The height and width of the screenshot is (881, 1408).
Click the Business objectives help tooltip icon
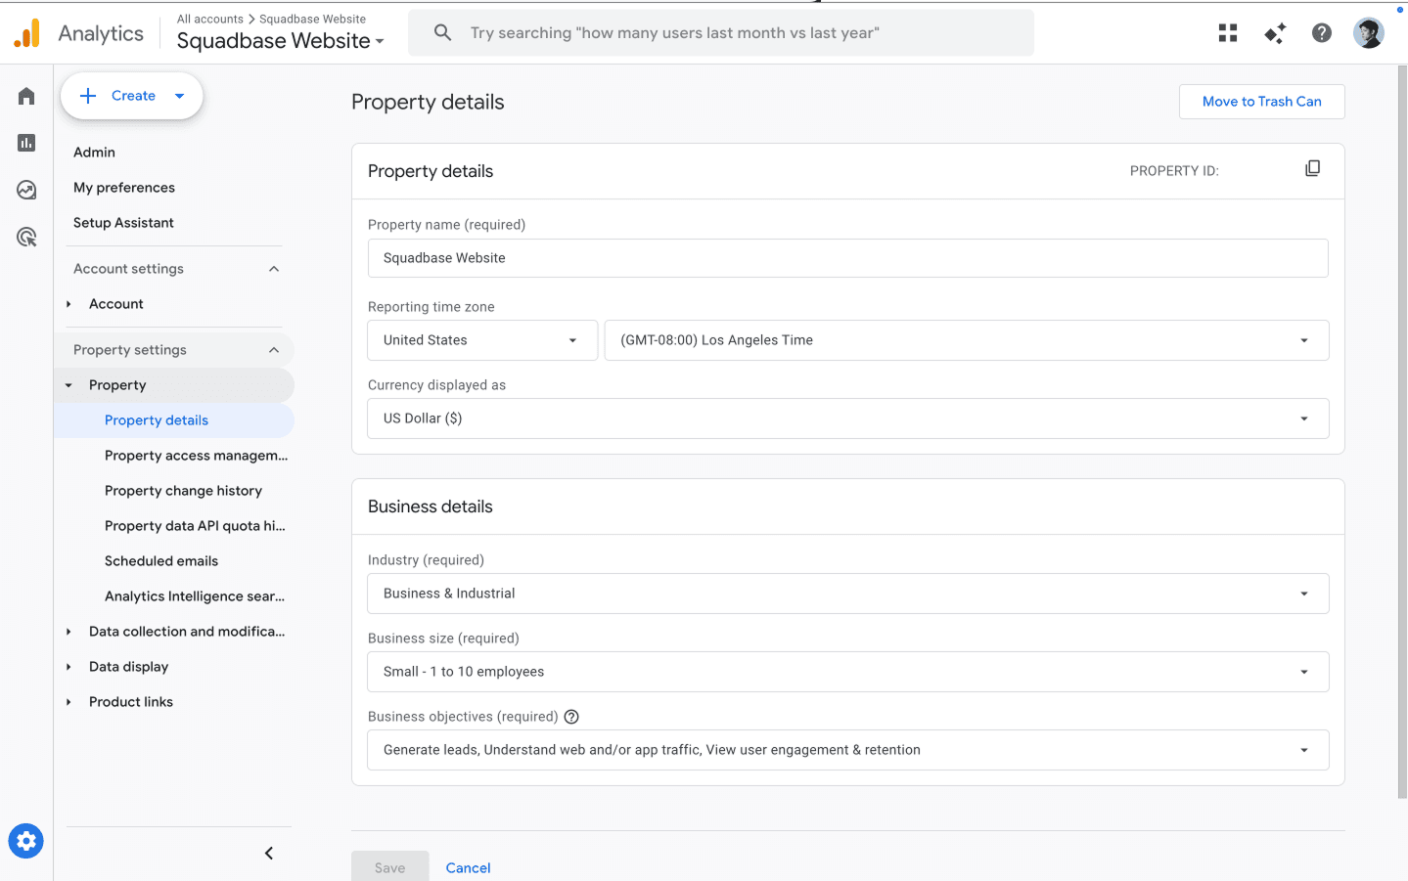pyautogui.click(x=571, y=716)
